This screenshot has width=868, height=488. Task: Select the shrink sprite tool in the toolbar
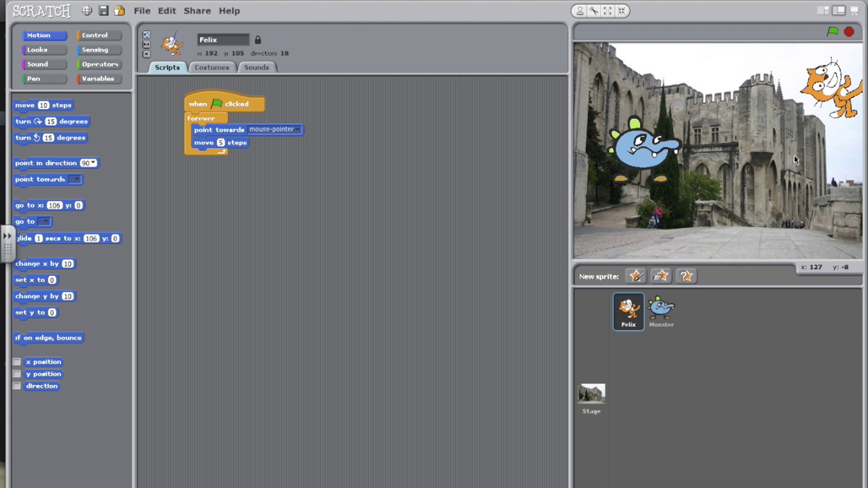[621, 11]
